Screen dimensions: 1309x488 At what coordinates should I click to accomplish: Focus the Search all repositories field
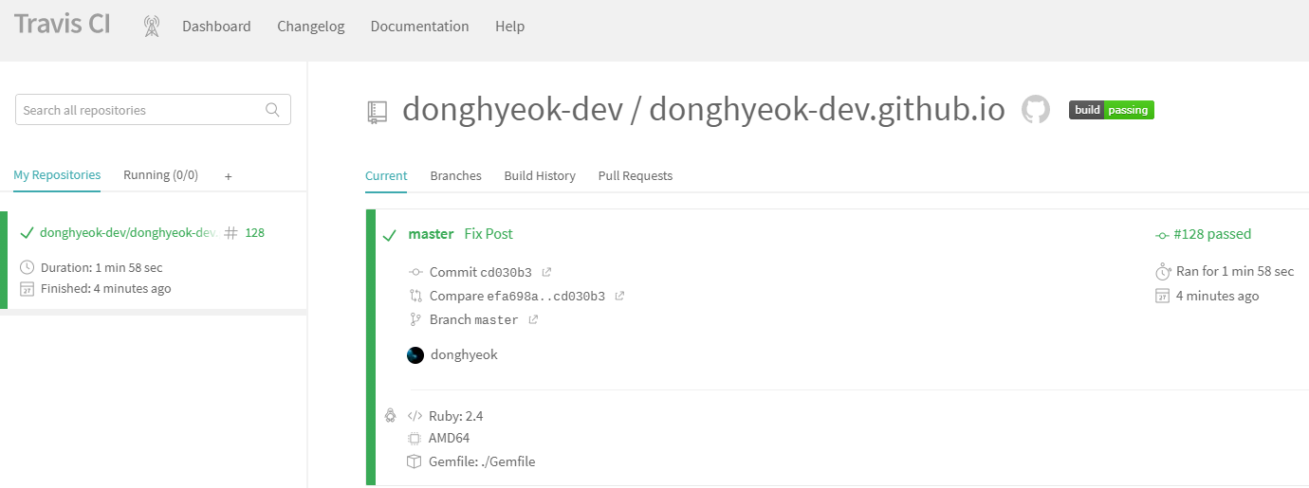coord(153,110)
